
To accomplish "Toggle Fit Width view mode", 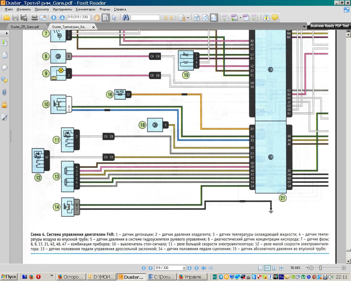I will point(214,18).
